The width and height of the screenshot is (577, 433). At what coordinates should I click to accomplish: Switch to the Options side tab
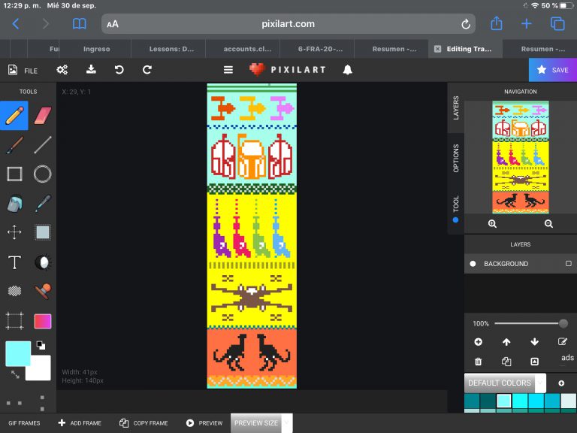[x=455, y=158]
